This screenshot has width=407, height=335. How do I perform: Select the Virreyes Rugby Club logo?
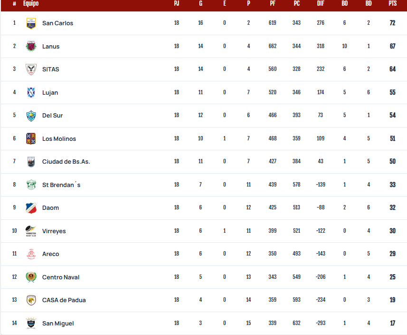click(x=31, y=231)
